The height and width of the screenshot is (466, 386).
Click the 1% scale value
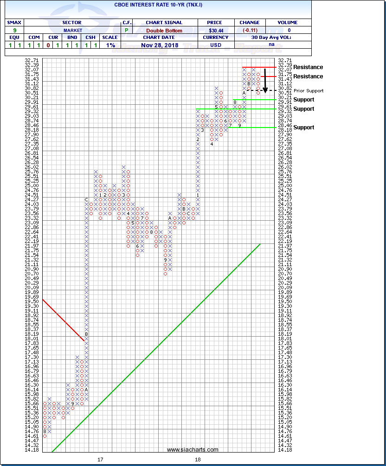click(x=111, y=45)
